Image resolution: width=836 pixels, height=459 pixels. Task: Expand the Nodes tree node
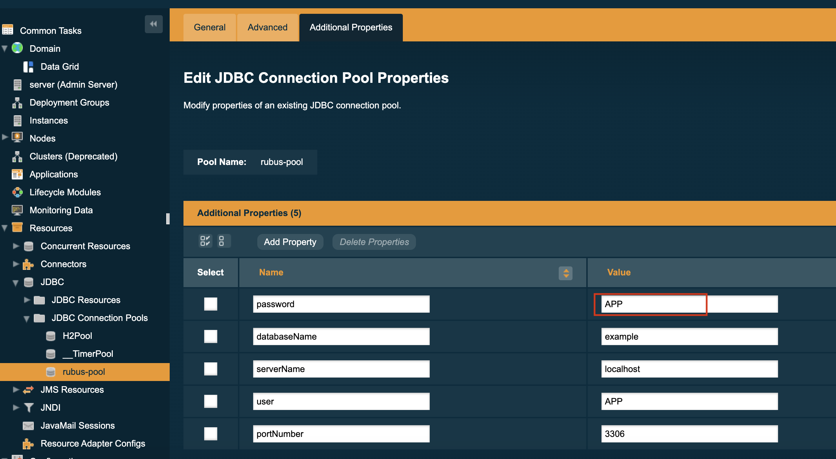click(x=5, y=137)
